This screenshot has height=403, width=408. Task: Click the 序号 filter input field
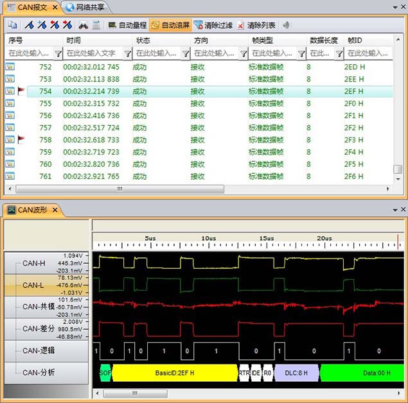click(x=28, y=54)
